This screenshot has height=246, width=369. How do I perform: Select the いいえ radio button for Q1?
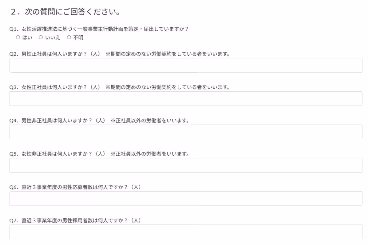tap(40, 38)
